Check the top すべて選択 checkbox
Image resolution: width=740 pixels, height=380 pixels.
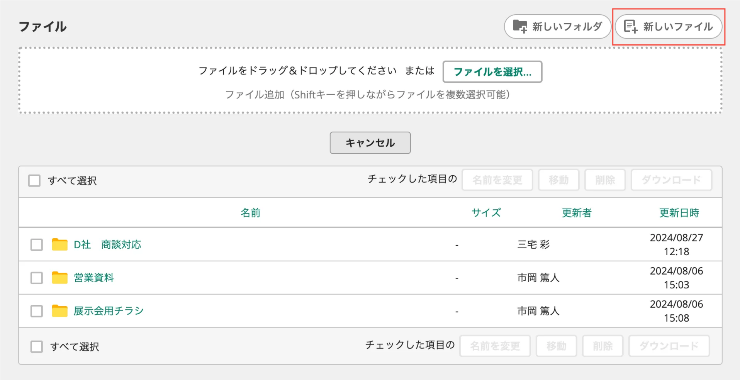click(34, 180)
